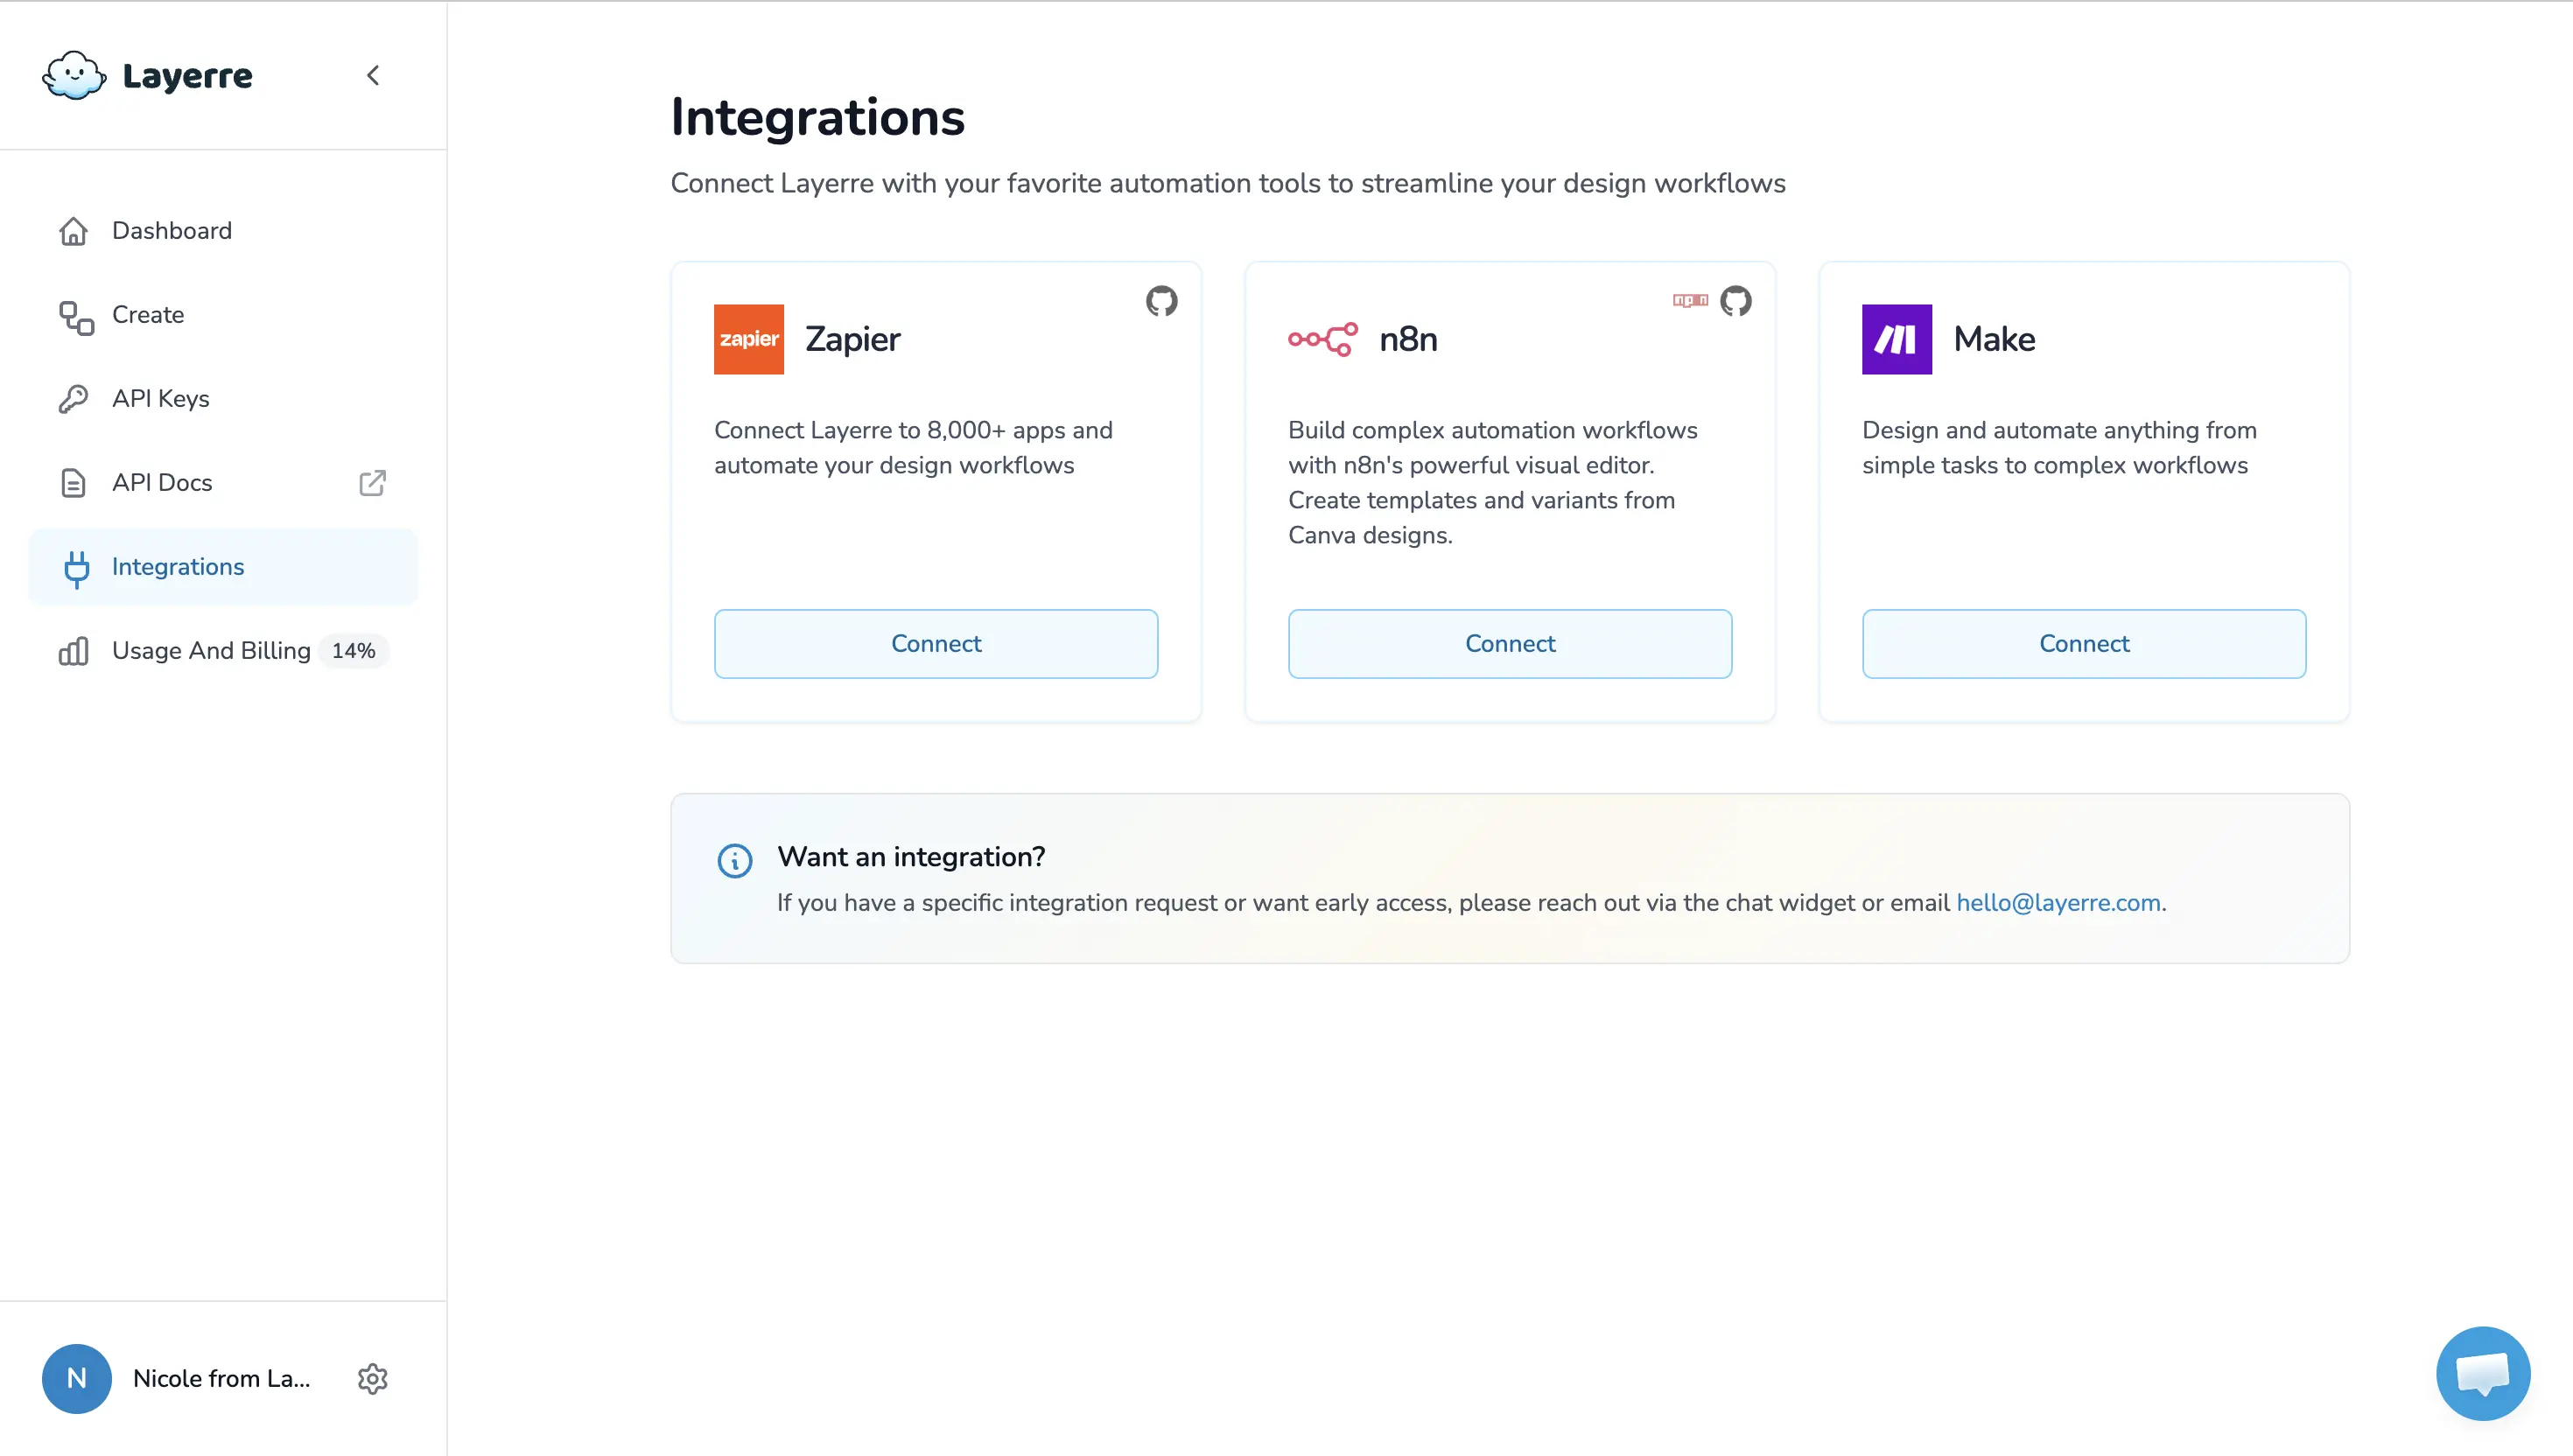Click the info icon beside Want an integration
The height and width of the screenshot is (1456, 2573).
[735, 860]
